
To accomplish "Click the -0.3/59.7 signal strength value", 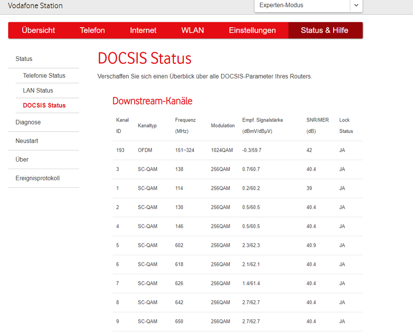I will coord(252,150).
